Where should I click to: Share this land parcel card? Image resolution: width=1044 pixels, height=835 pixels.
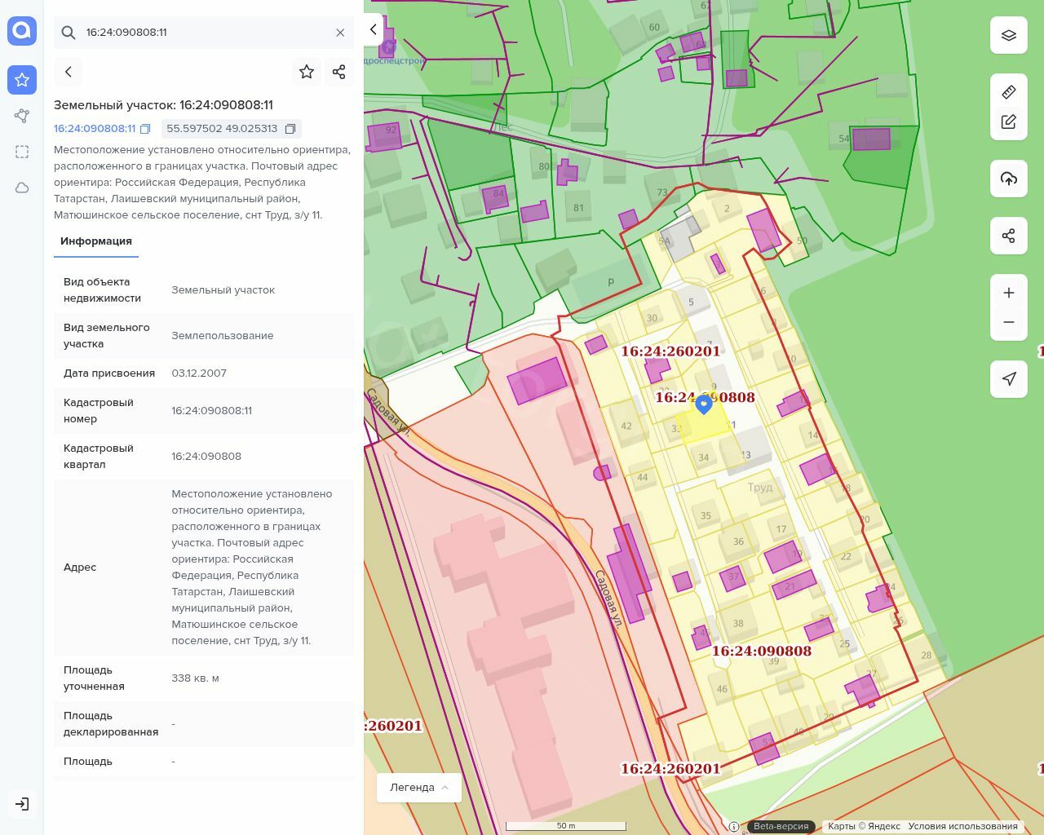[x=339, y=72]
